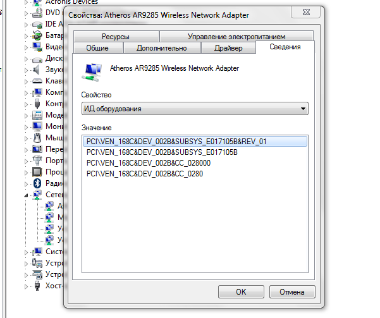Click the mouse devices category icon
380x318 pixels.
pos(37,138)
